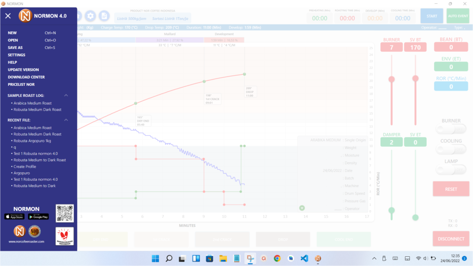Open the Google Play download badge
Viewport: 473px width, 266px height.
coord(38,217)
